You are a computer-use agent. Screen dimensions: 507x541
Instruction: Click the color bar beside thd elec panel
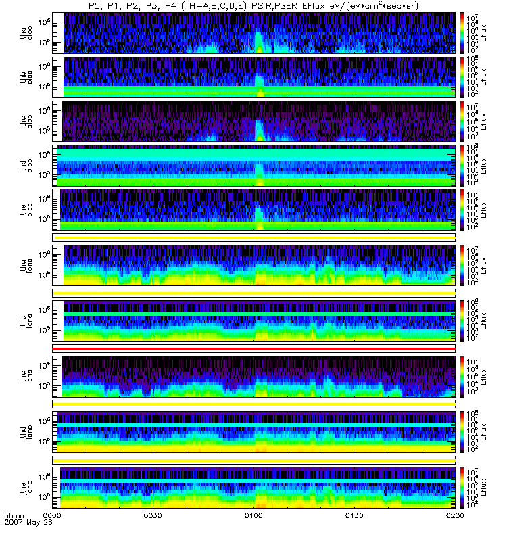point(462,166)
